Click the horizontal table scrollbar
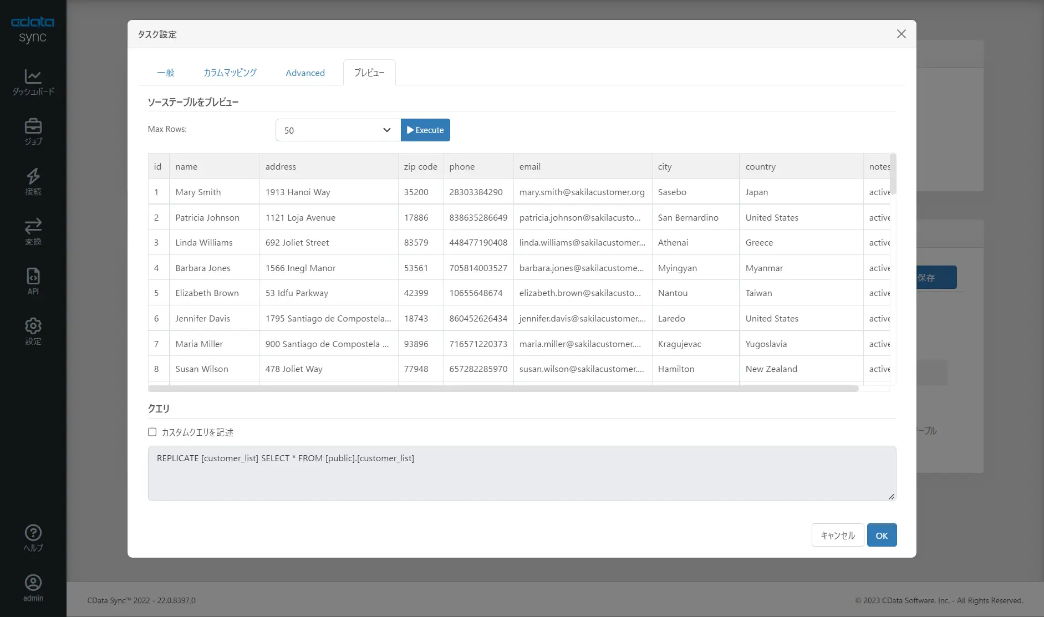 click(x=503, y=389)
